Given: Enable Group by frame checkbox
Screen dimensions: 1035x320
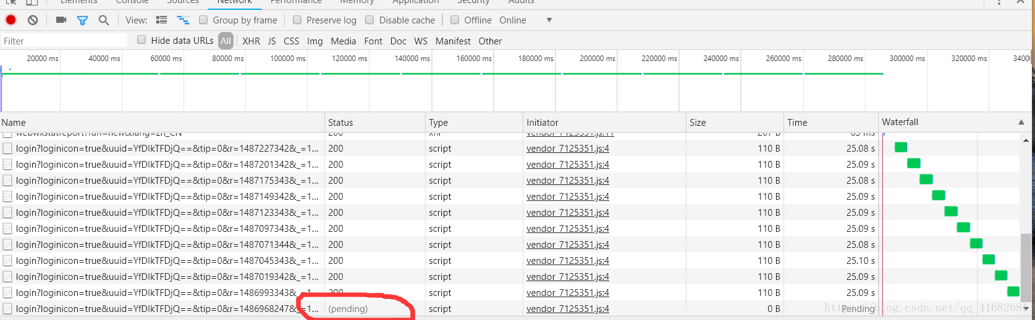Looking at the screenshot, I should click(x=203, y=20).
